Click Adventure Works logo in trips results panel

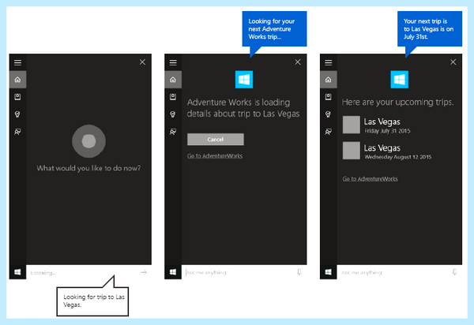tap(399, 80)
